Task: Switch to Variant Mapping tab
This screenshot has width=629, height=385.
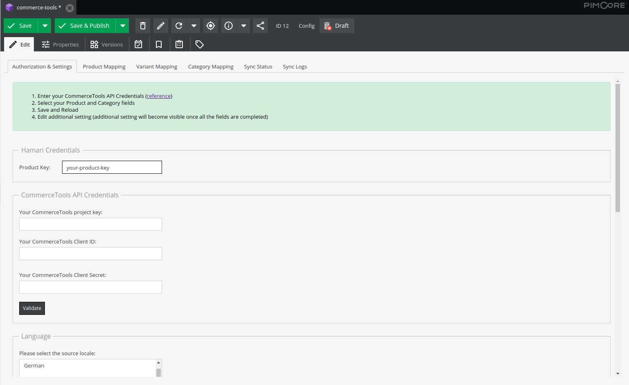Action: pos(157,66)
